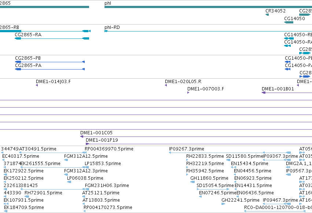
Task: Select the CG2865-PA protein line
Action: click(x=50, y=69)
